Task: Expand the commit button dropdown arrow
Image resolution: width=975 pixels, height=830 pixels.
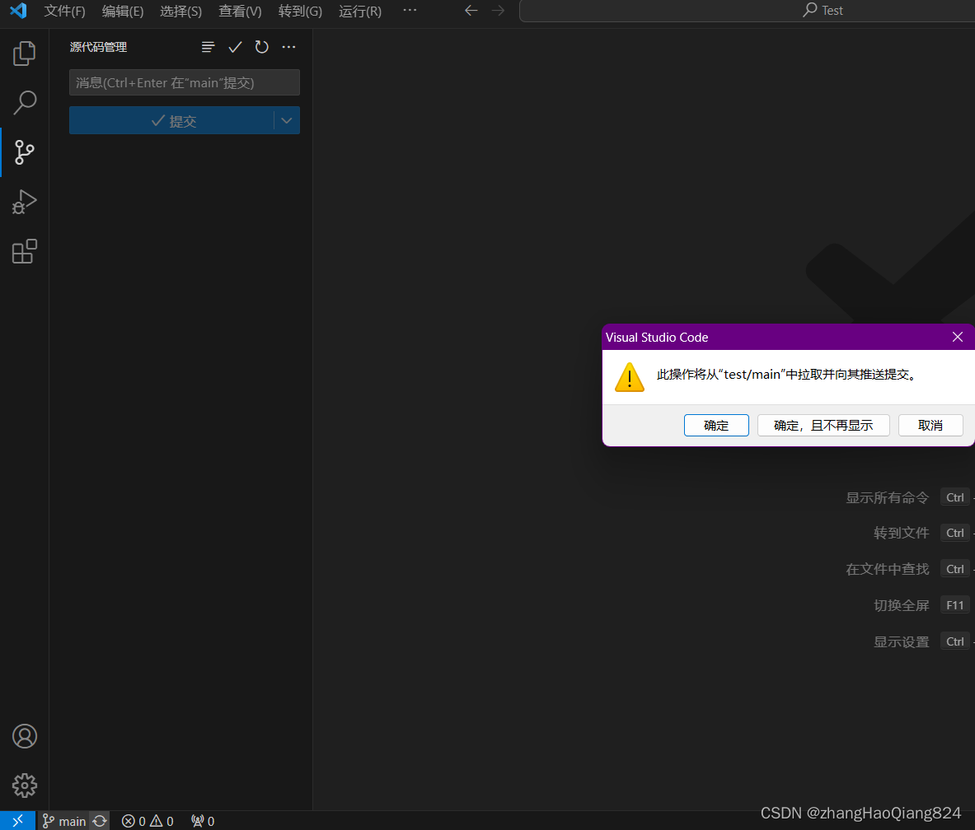Action: click(287, 120)
